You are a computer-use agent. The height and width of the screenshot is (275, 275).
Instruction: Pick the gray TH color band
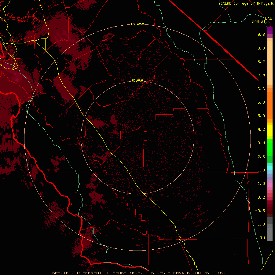(x=270, y=234)
